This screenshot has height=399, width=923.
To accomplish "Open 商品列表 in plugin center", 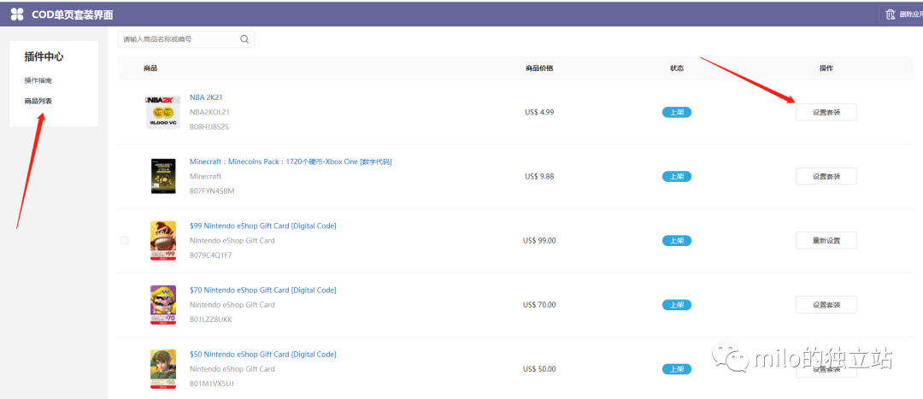I will coord(38,101).
